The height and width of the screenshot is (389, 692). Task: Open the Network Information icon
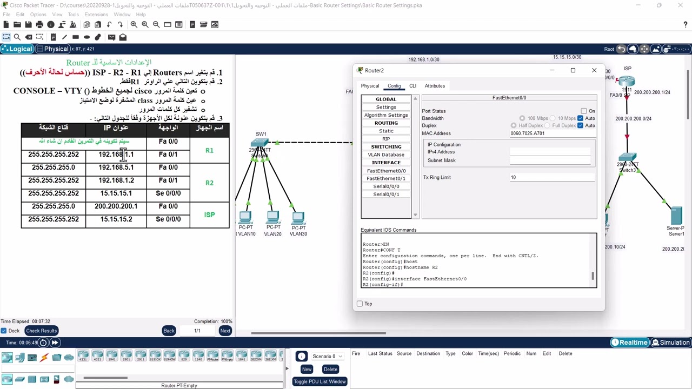click(51, 24)
